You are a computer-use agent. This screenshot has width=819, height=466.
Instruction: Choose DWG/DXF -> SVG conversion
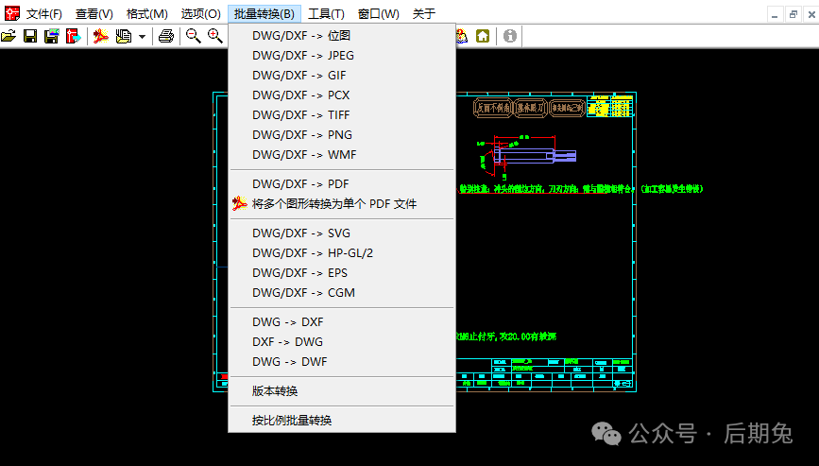point(342,233)
